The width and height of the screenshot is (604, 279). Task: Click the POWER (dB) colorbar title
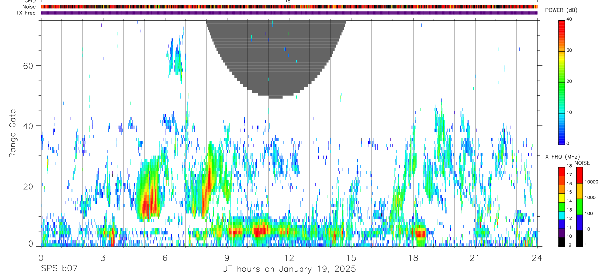click(x=561, y=10)
